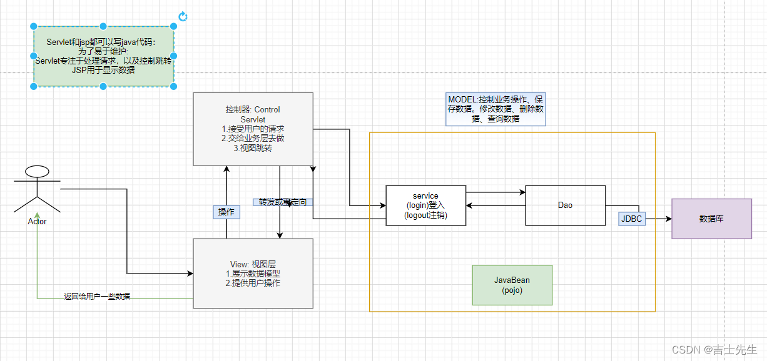The height and width of the screenshot is (361, 767).
Task: Select the Actor stick figure shape
Action: point(37,189)
